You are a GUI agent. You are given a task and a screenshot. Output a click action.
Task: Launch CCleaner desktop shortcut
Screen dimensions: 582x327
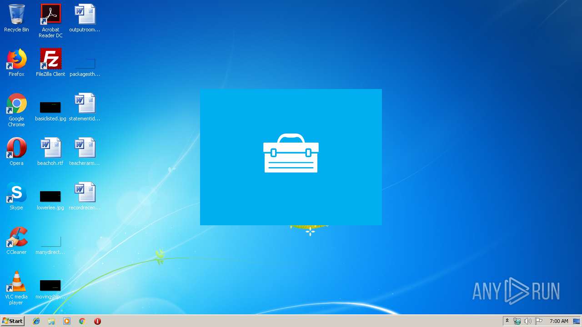coord(16,241)
